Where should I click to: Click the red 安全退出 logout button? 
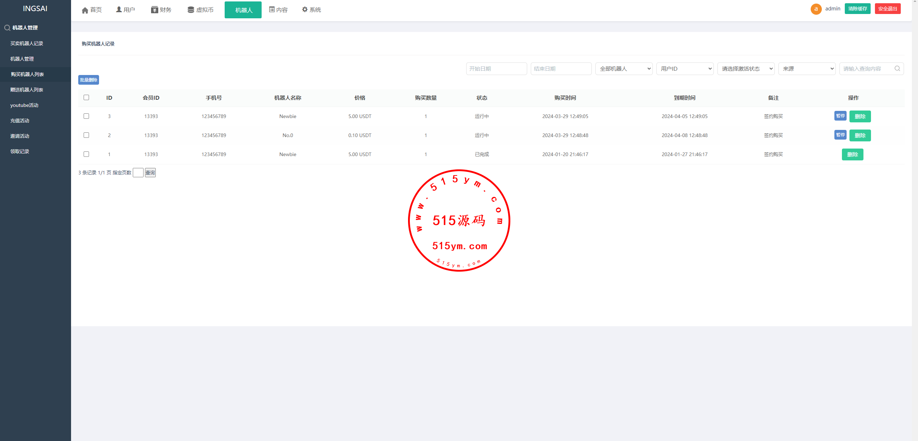[x=887, y=9]
